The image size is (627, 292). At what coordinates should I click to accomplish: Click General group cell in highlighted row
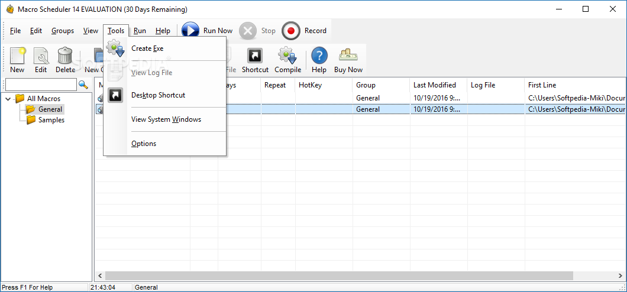[x=368, y=109]
